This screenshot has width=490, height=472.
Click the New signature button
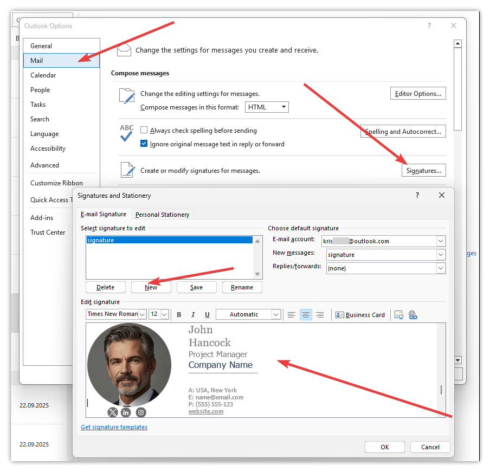coord(151,287)
